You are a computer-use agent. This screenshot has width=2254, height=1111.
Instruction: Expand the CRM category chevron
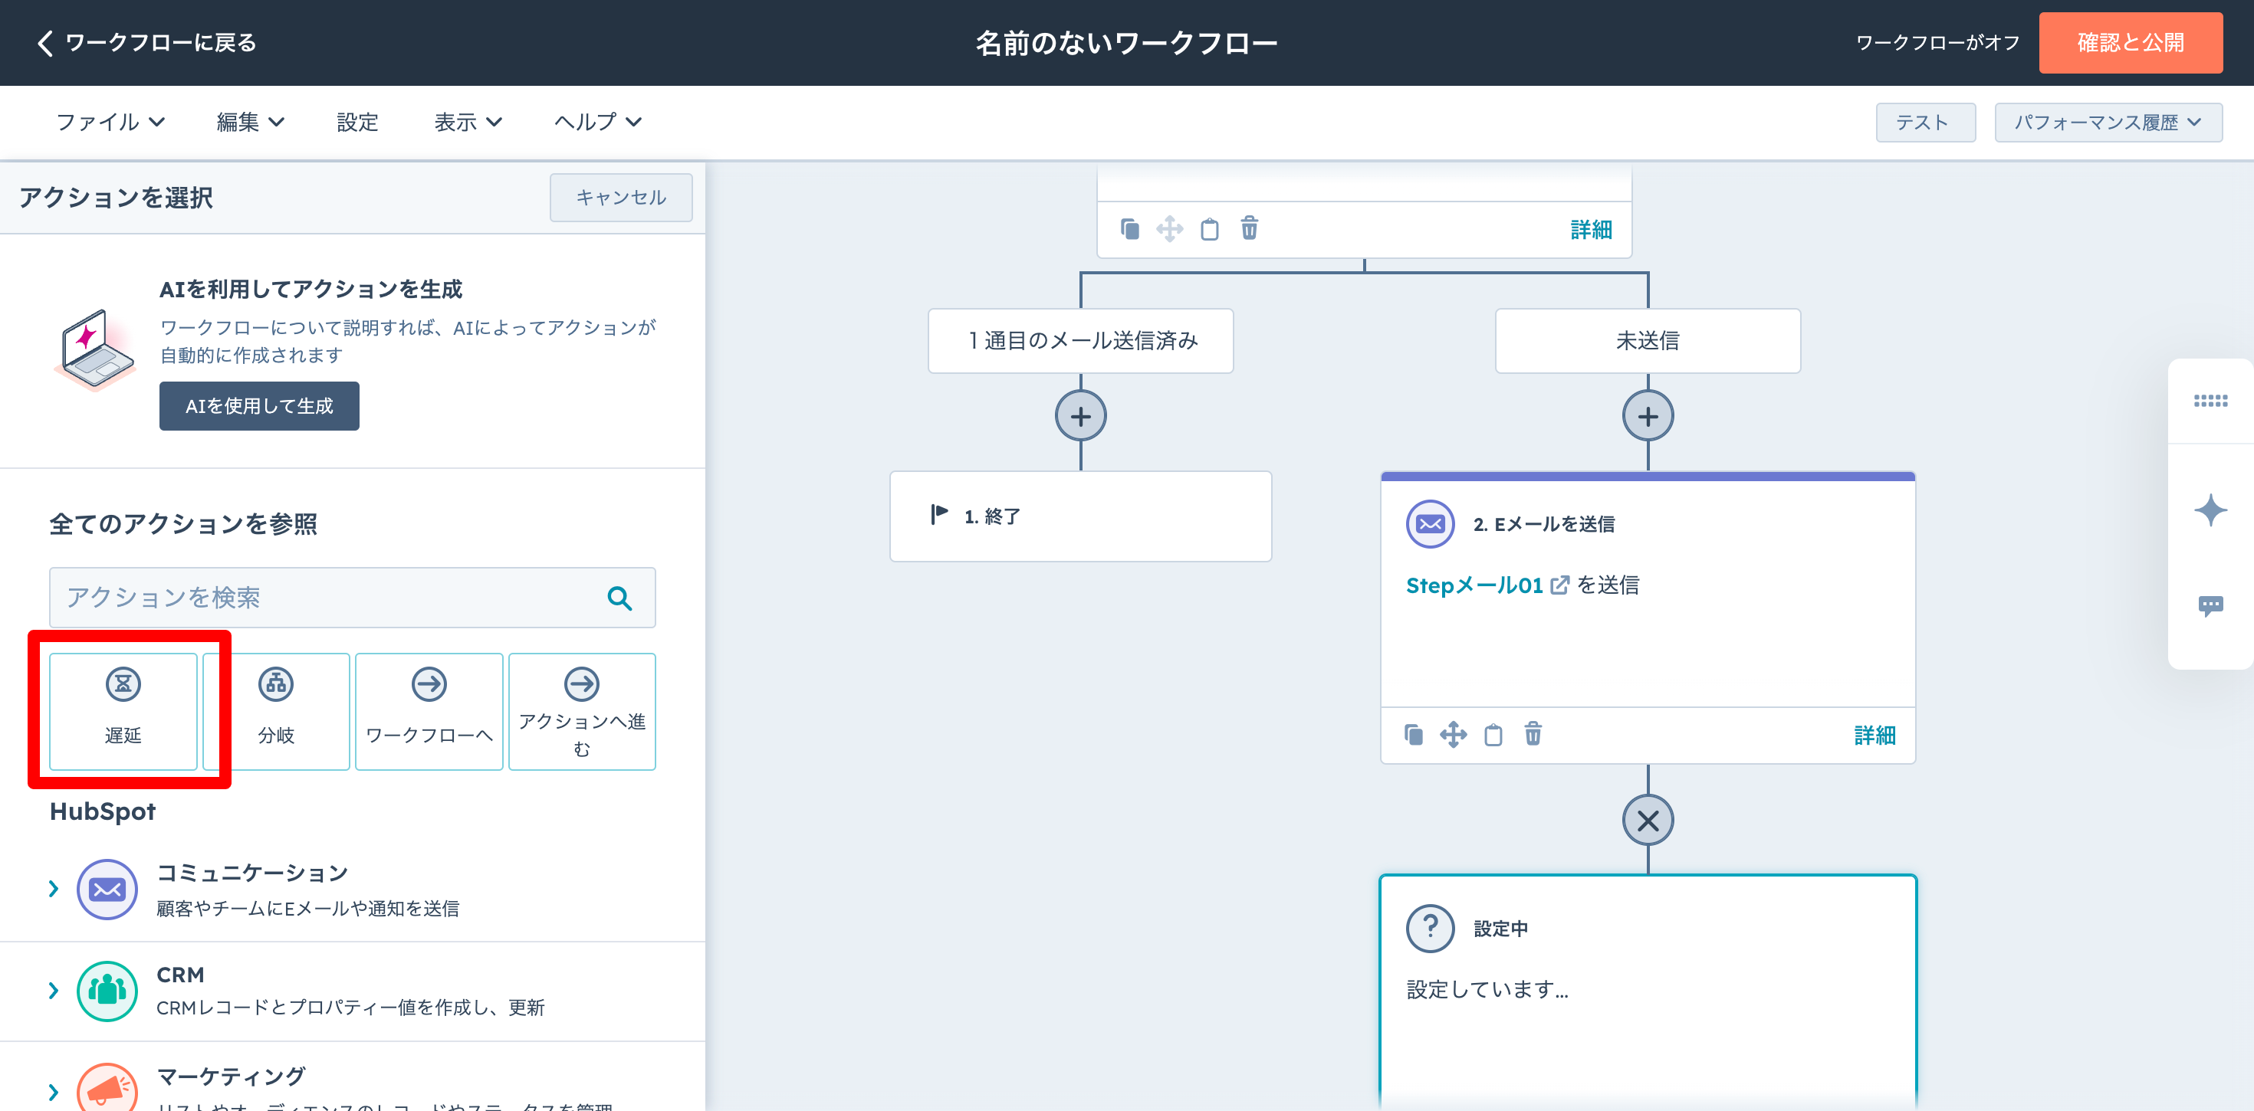54,991
